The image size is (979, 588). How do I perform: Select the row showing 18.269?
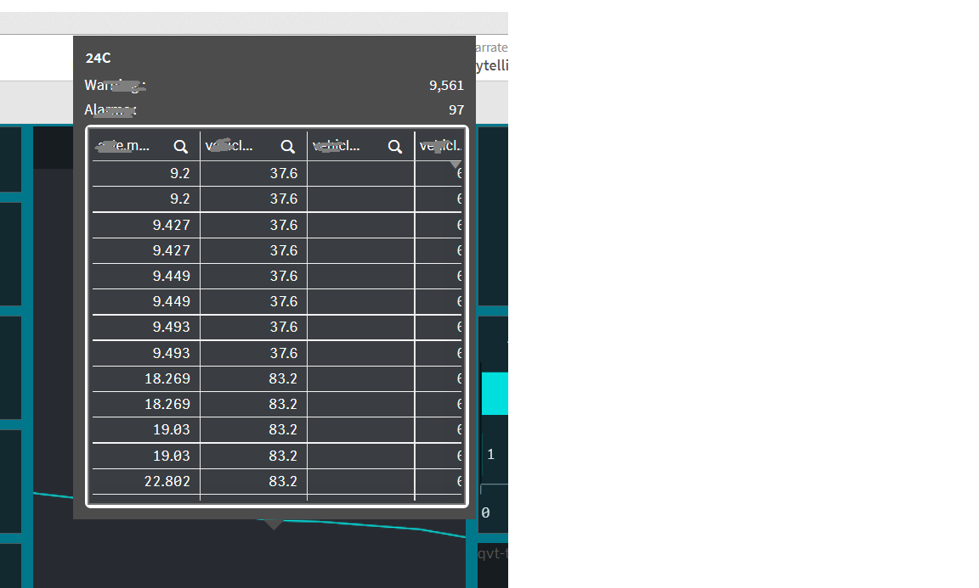pos(170,378)
